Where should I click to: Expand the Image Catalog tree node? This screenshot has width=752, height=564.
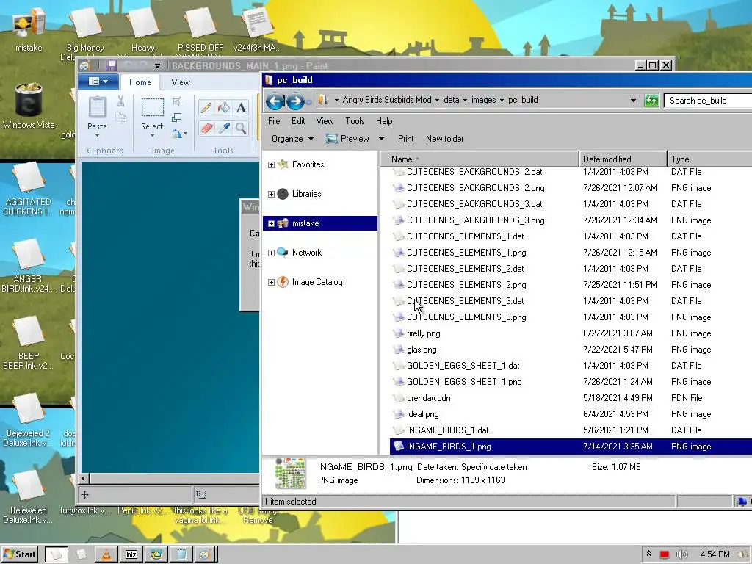point(271,283)
